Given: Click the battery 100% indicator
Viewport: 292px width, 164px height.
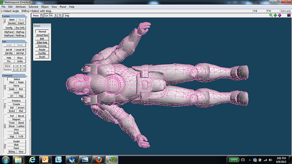Looking at the screenshot, I should click(234, 160).
